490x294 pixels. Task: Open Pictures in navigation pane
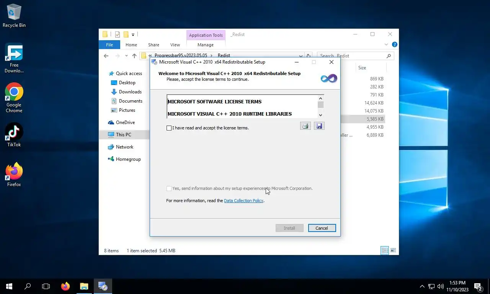[x=127, y=110]
